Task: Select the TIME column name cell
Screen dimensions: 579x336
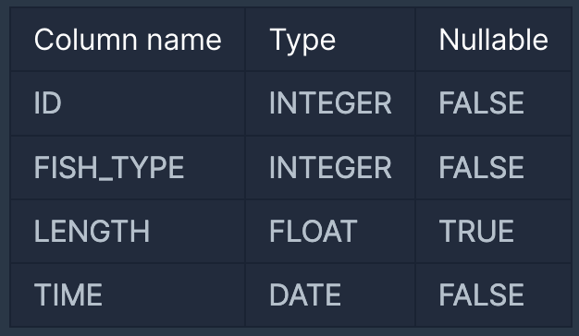Action: 128,294
